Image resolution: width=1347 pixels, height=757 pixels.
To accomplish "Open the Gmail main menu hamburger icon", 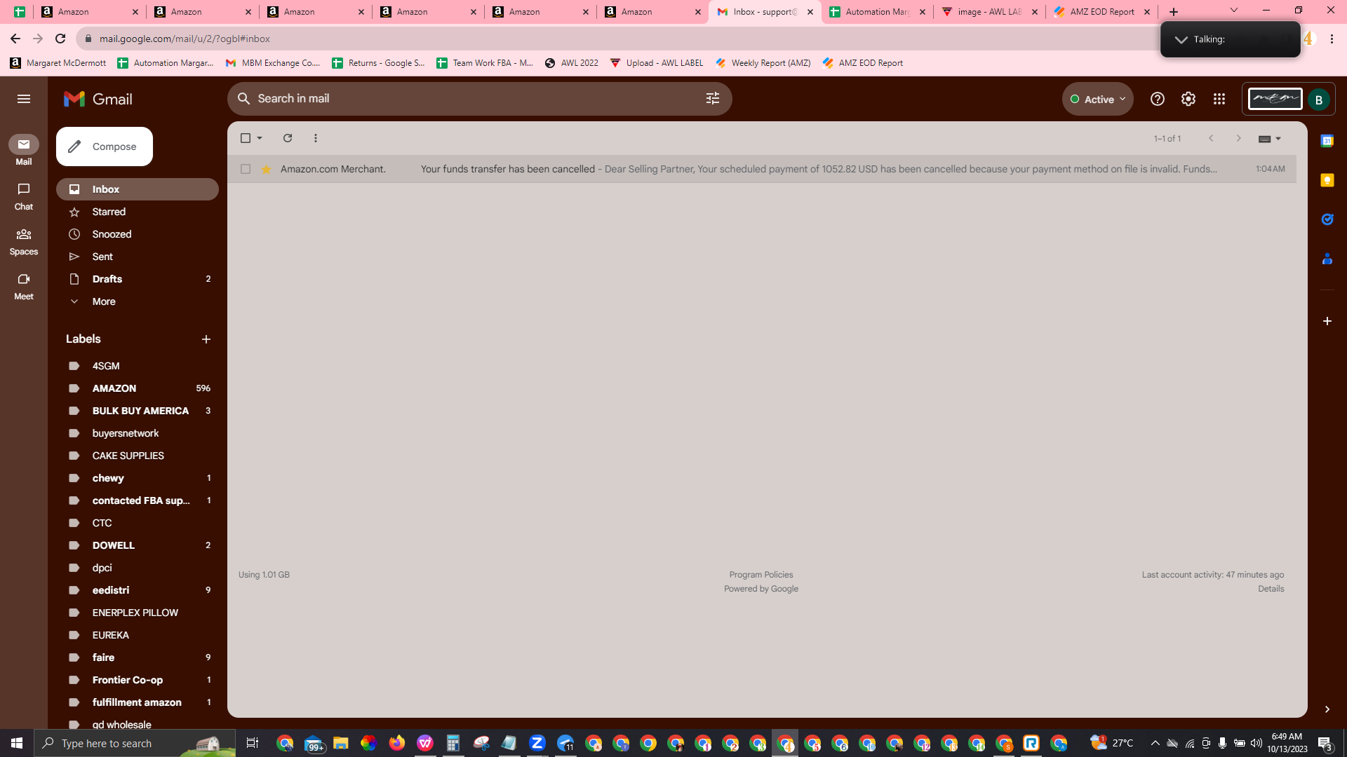I will point(24,99).
